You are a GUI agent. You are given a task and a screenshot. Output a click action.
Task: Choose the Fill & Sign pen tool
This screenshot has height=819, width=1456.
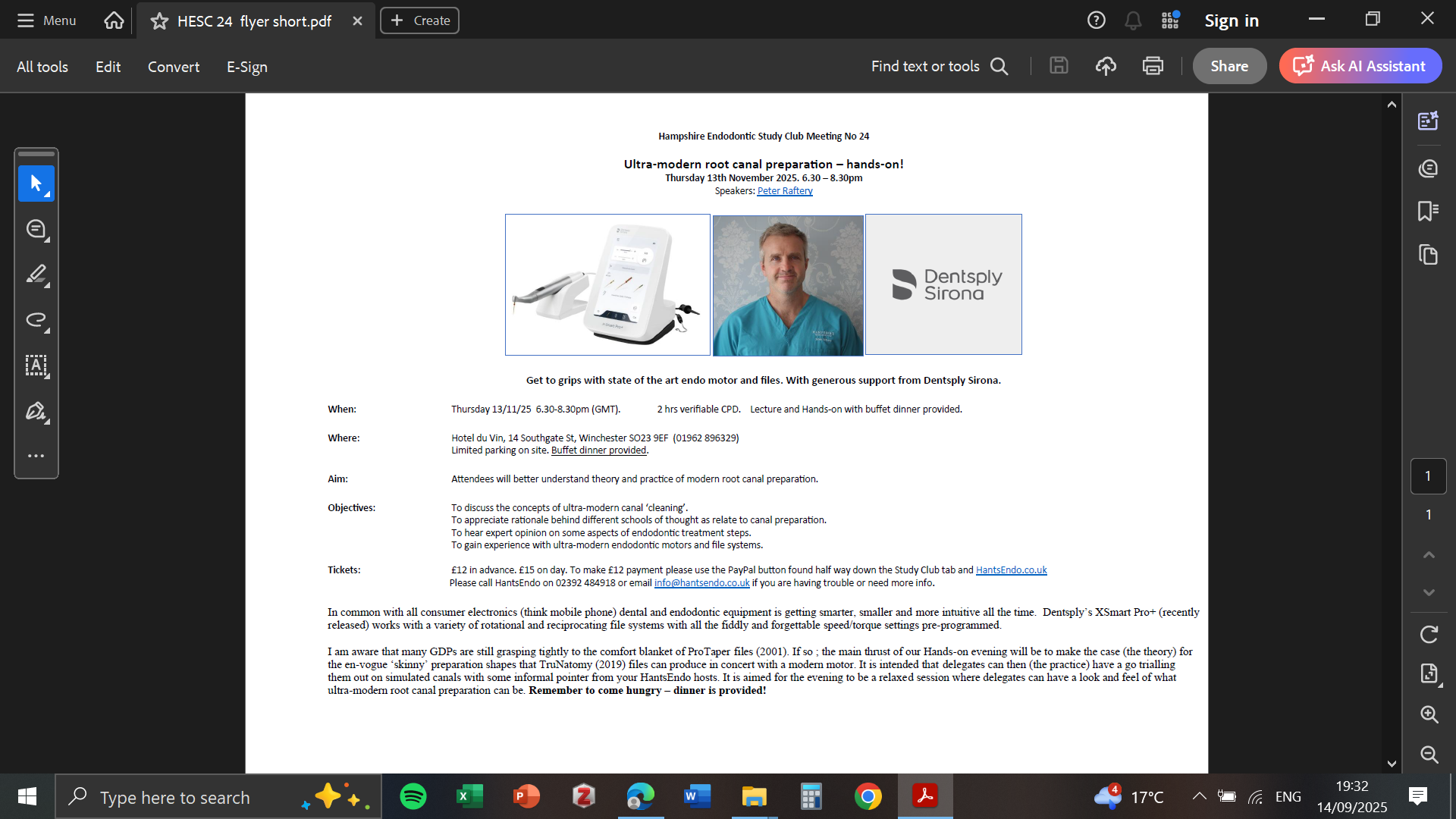click(36, 411)
